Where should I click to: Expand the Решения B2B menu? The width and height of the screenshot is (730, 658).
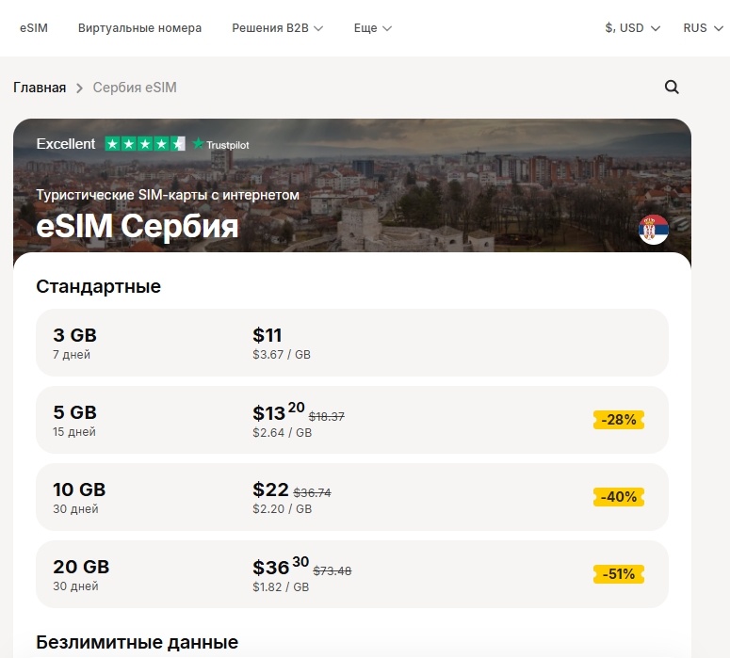coord(277,28)
